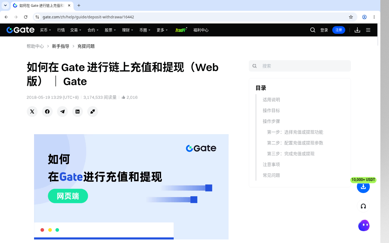389x243 pixels.
Task: Expand the 更多 dropdown menu
Action: (x=162, y=30)
